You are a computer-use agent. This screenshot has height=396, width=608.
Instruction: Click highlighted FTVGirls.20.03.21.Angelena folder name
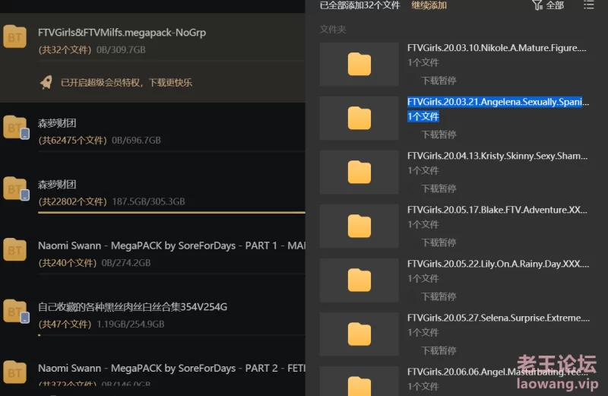498,102
